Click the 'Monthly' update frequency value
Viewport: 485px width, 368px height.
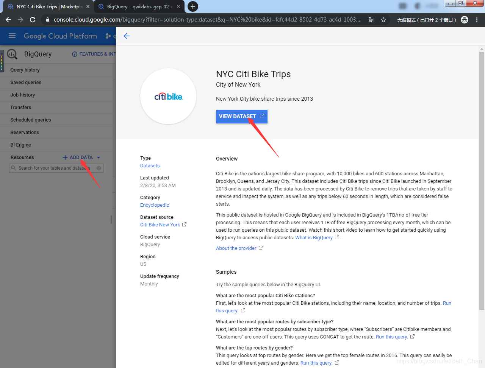click(149, 284)
